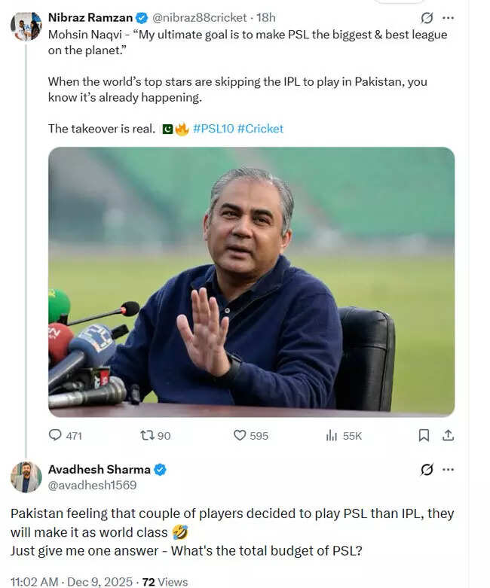Click the @avadhesh1569 handle
The height and width of the screenshot is (588, 490).
point(92,486)
